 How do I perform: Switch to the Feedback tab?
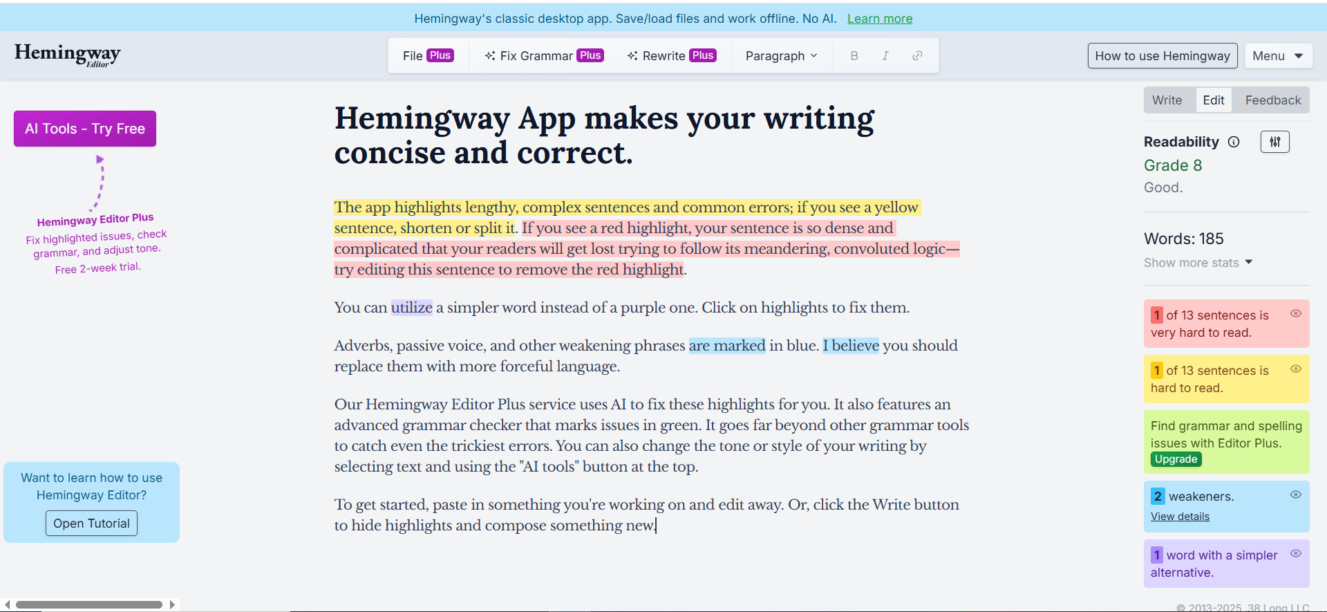(1273, 100)
